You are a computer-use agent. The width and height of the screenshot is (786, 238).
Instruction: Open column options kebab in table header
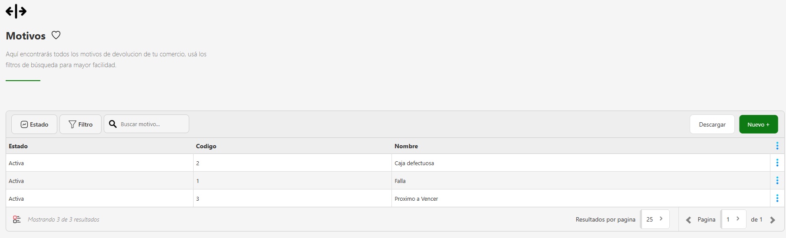pyautogui.click(x=777, y=146)
